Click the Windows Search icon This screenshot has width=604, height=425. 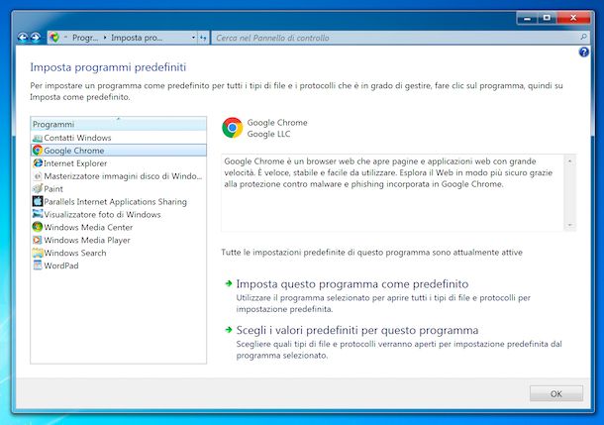tap(38, 253)
